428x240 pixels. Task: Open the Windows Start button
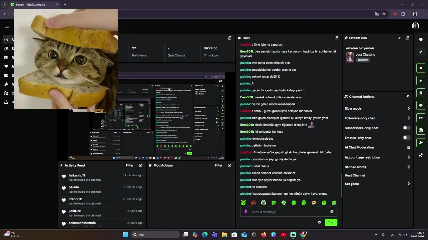pyautogui.click(x=125, y=235)
